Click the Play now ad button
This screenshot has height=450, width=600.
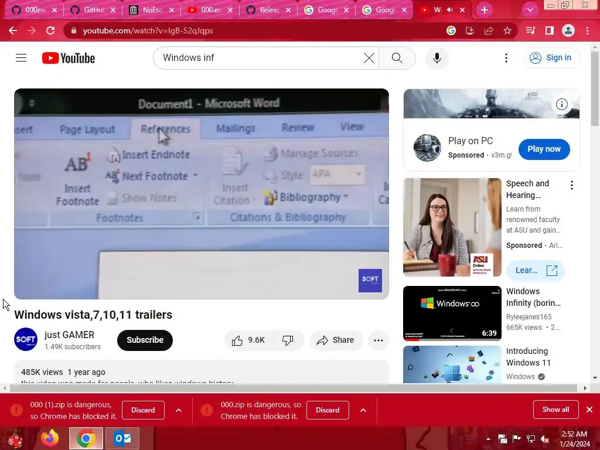click(544, 149)
